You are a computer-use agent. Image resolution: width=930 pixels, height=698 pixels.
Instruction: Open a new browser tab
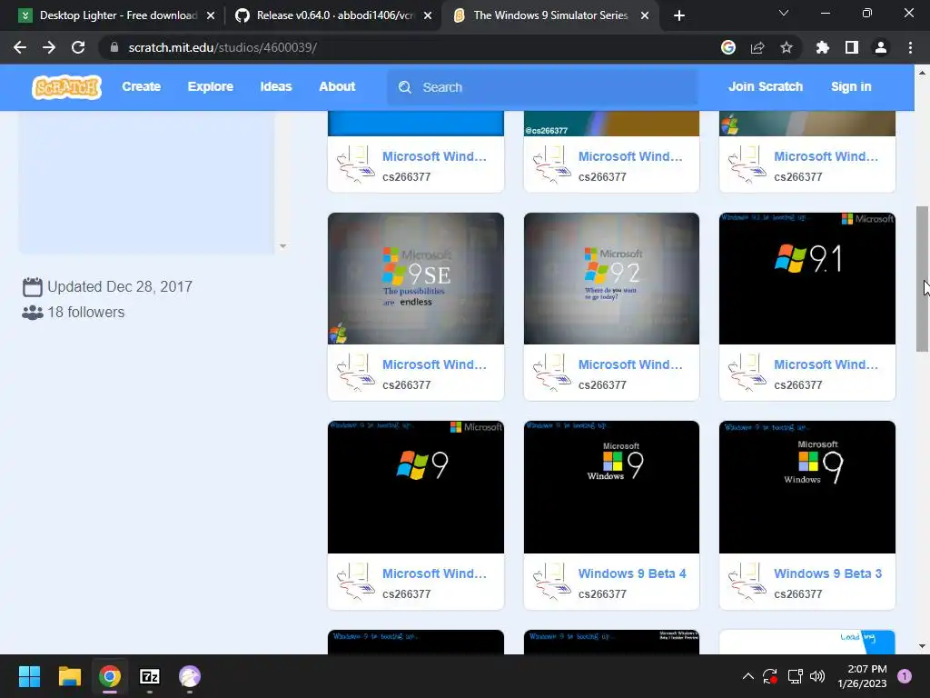click(679, 15)
